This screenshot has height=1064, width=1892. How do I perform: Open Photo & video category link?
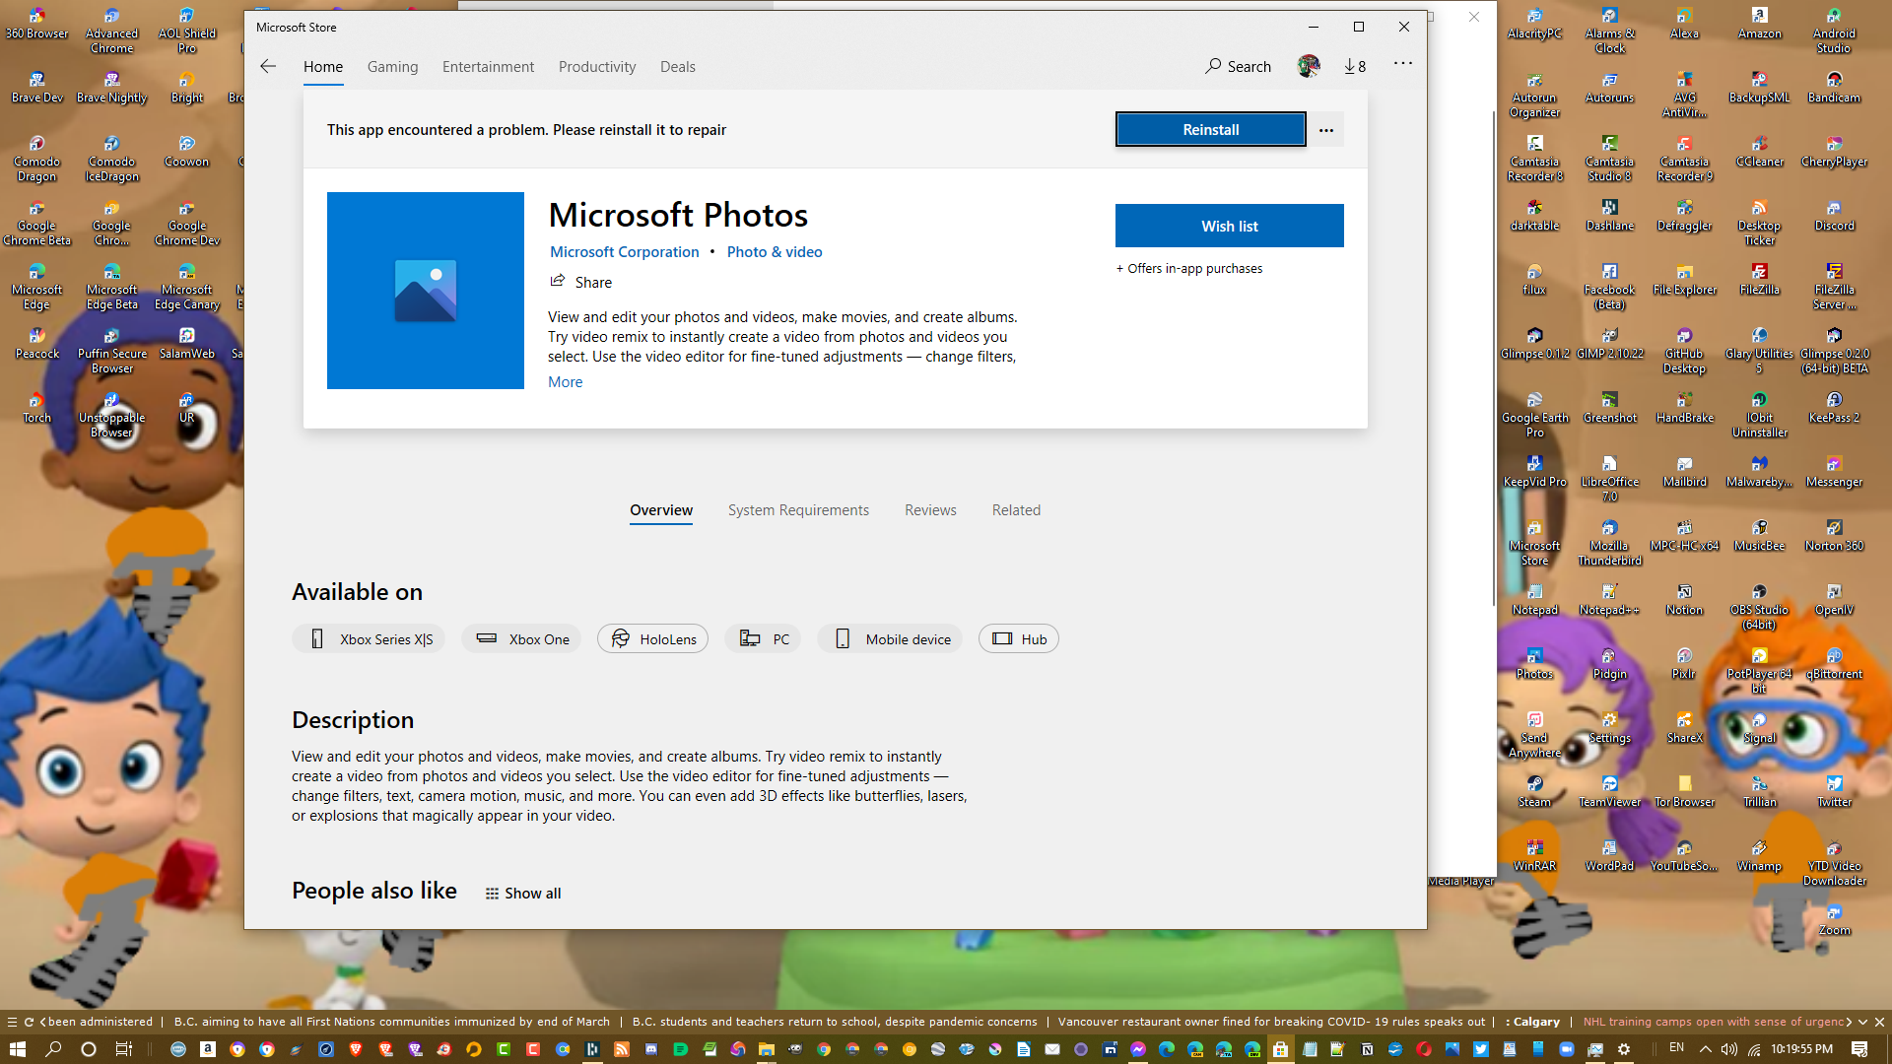pyautogui.click(x=775, y=252)
